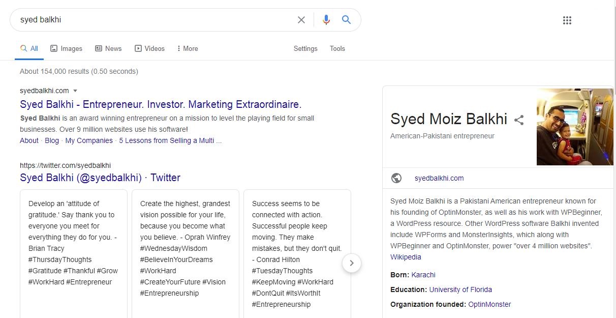Click the blue magnifier search icon
The image size is (616, 318).
347,20
